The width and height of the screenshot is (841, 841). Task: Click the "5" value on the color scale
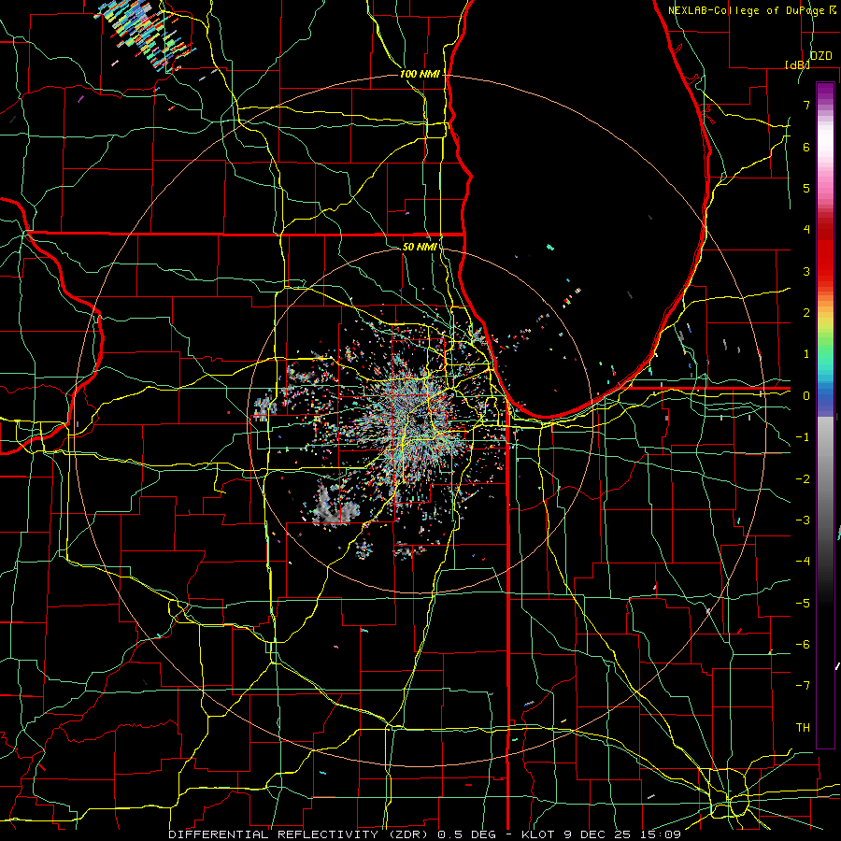click(806, 188)
